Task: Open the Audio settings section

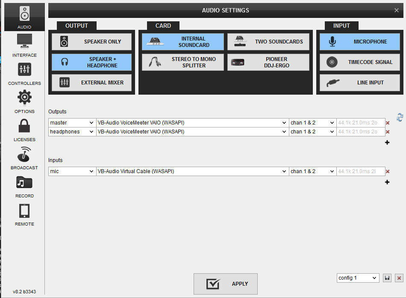Action: 24,17
